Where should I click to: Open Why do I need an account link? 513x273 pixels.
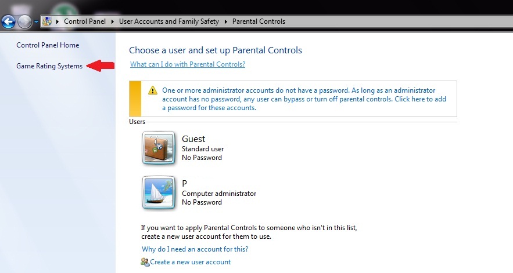[195, 249]
